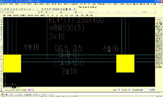Open the Help question mark icon

point(70,9)
